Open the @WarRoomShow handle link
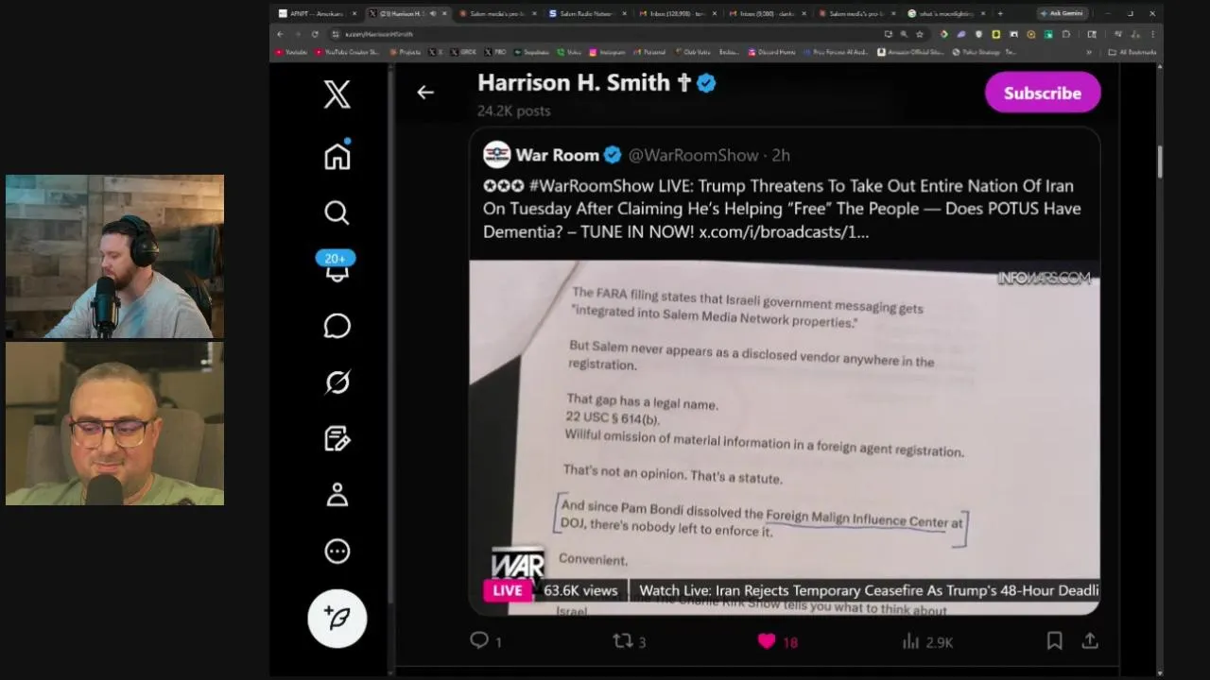The height and width of the screenshot is (680, 1210). click(693, 155)
